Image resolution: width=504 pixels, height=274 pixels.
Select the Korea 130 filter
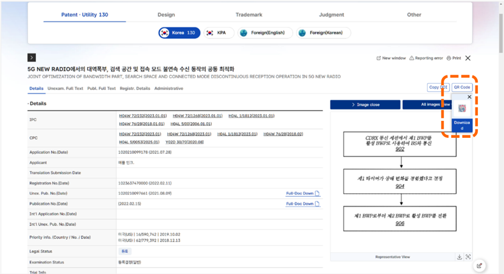pos(179,33)
